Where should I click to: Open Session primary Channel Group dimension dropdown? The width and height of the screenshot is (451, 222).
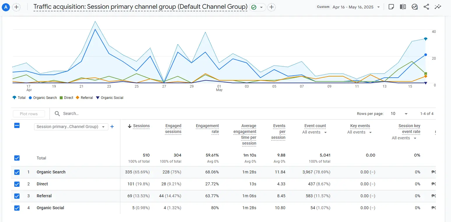point(71,127)
